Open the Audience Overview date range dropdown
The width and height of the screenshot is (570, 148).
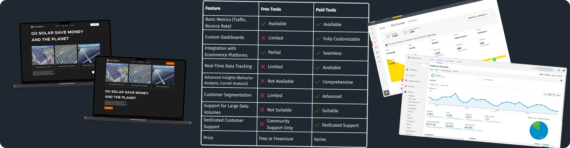[551, 76]
